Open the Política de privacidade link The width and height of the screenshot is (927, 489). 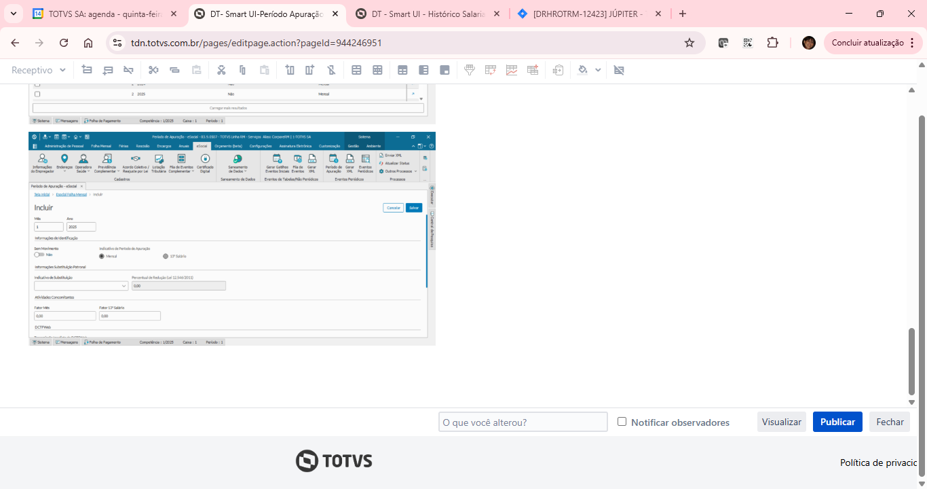click(879, 463)
